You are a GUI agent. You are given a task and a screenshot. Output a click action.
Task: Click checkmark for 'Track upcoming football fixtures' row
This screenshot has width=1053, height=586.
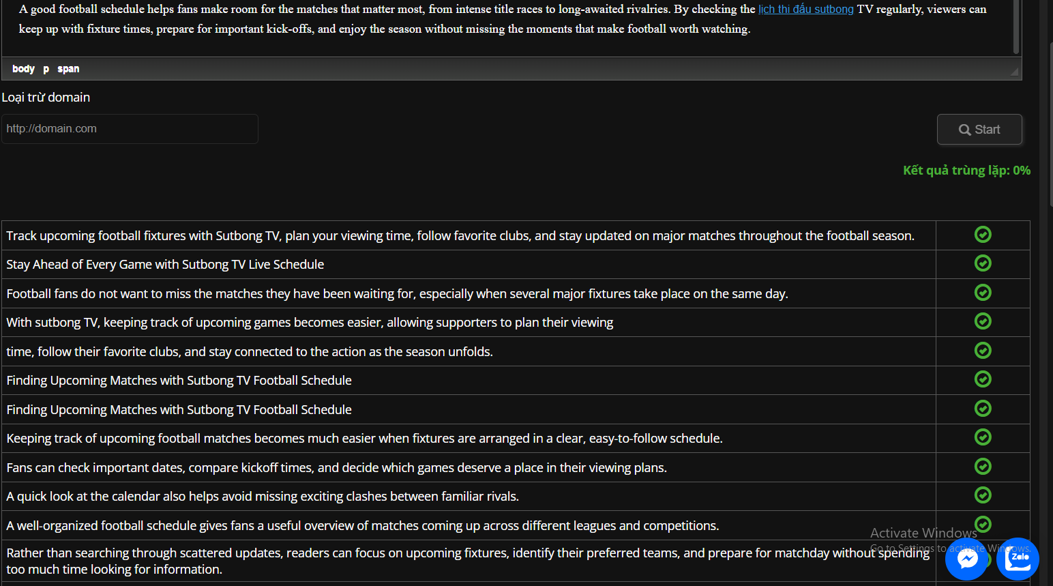click(983, 235)
